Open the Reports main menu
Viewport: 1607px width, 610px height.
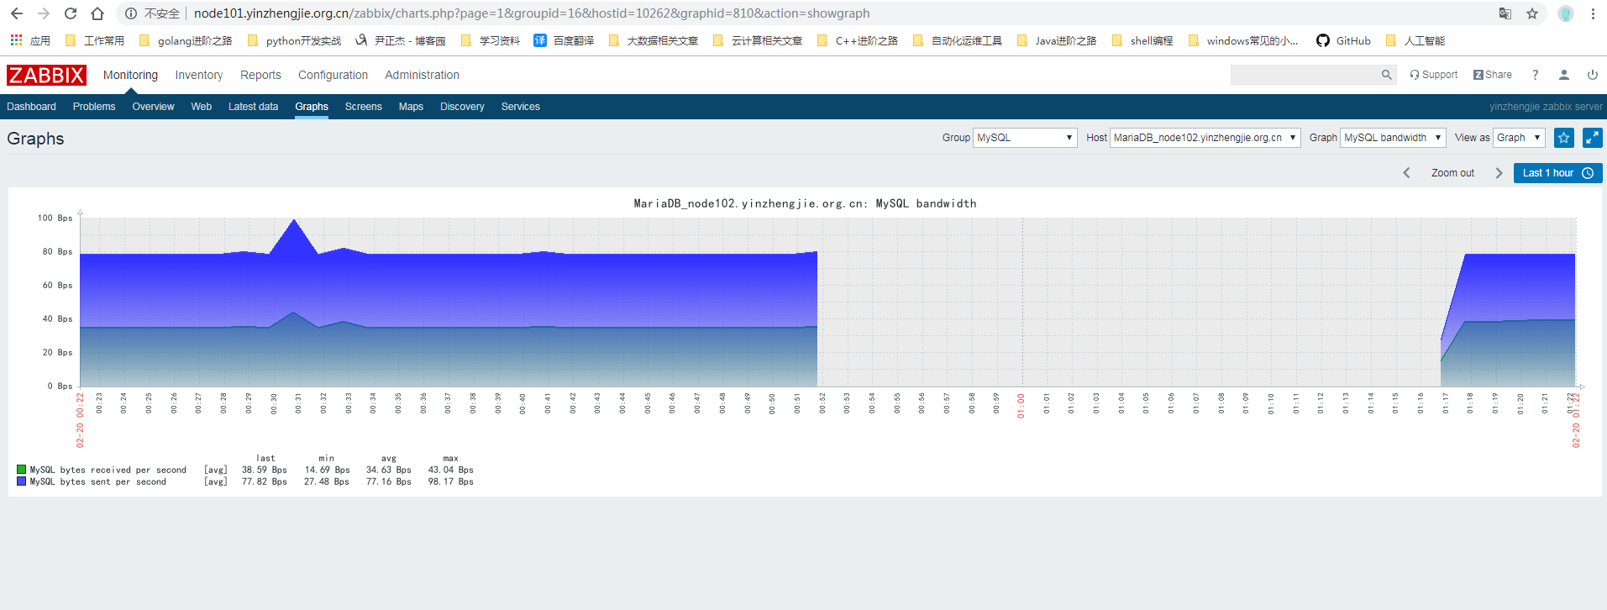260,75
